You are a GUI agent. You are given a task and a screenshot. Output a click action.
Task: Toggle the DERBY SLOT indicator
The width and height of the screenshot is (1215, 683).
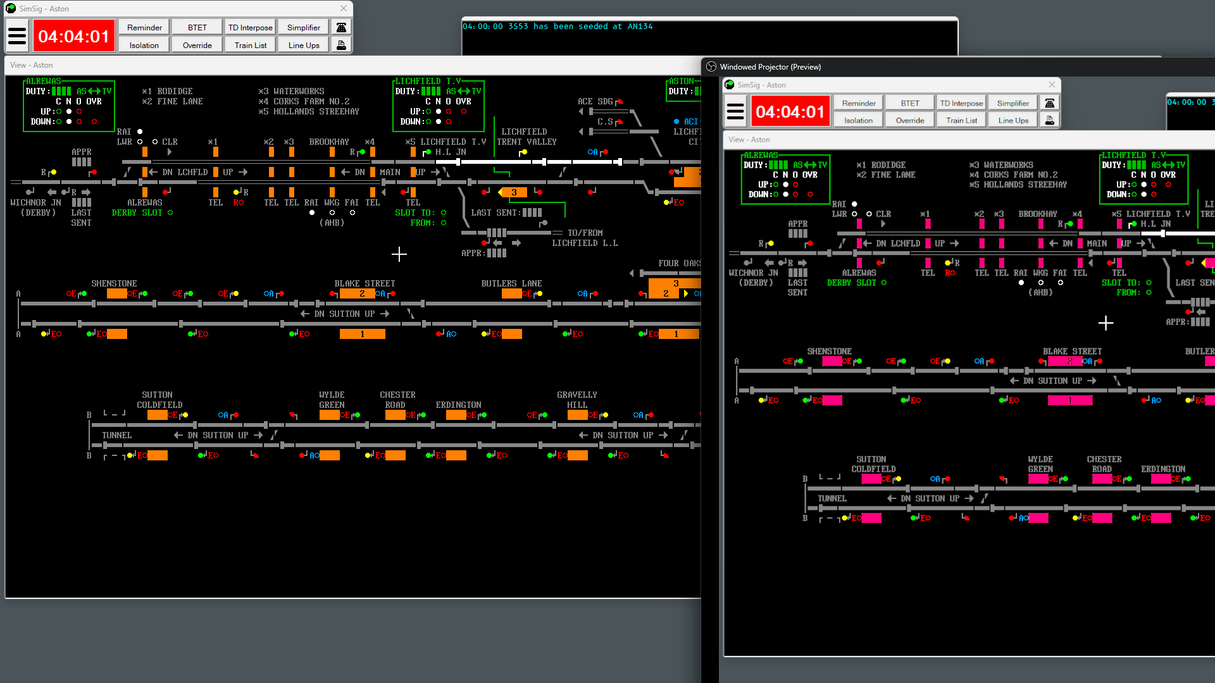pyautogui.click(x=170, y=212)
